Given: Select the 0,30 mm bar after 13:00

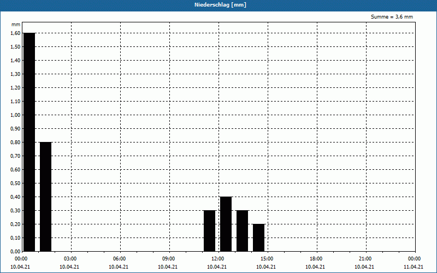Looking at the screenshot, I should click(242, 230).
